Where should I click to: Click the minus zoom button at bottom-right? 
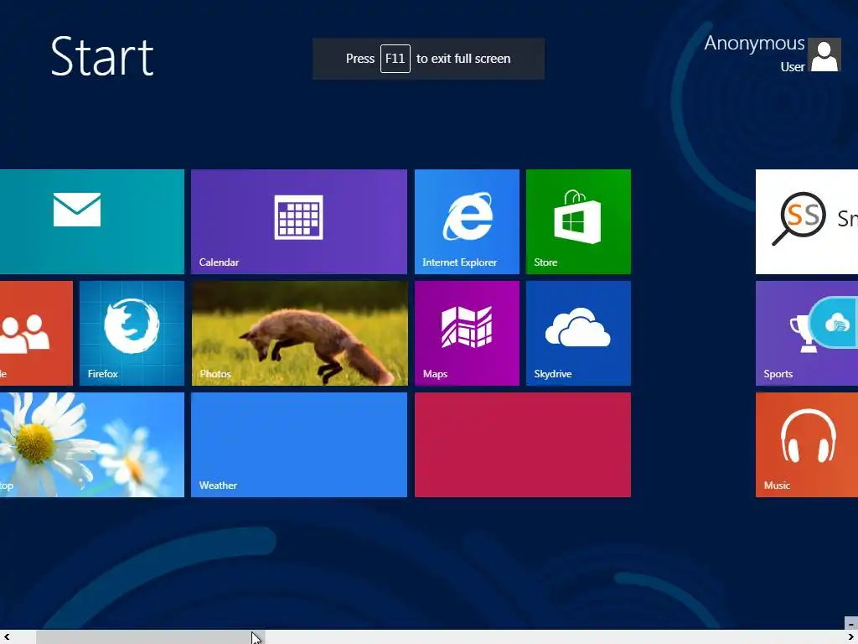(x=851, y=624)
